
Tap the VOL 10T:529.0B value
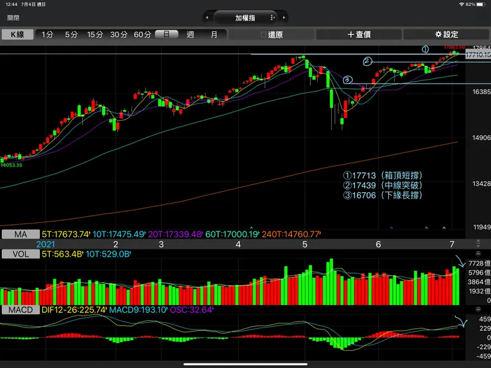[108, 254]
